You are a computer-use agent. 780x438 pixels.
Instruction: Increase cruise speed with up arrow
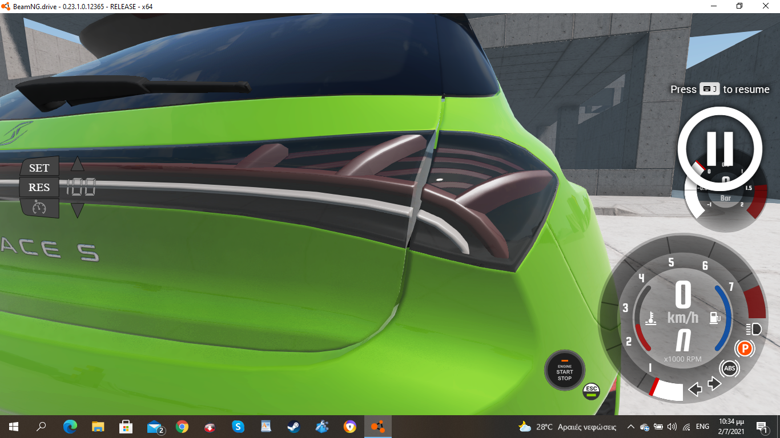click(77, 164)
